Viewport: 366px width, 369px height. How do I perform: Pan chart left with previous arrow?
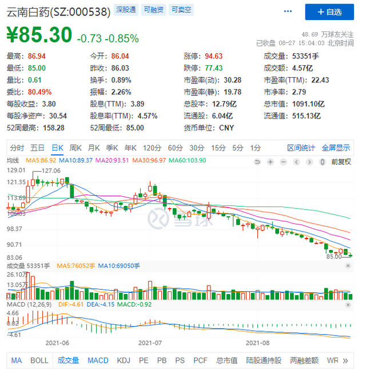(x=296, y=162)
